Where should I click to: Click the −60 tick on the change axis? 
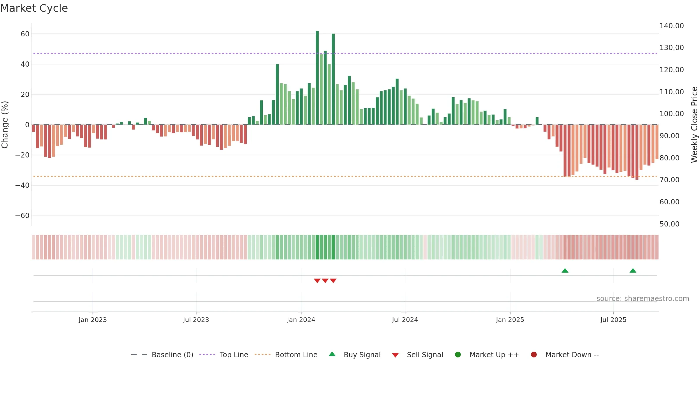(22, 216)
